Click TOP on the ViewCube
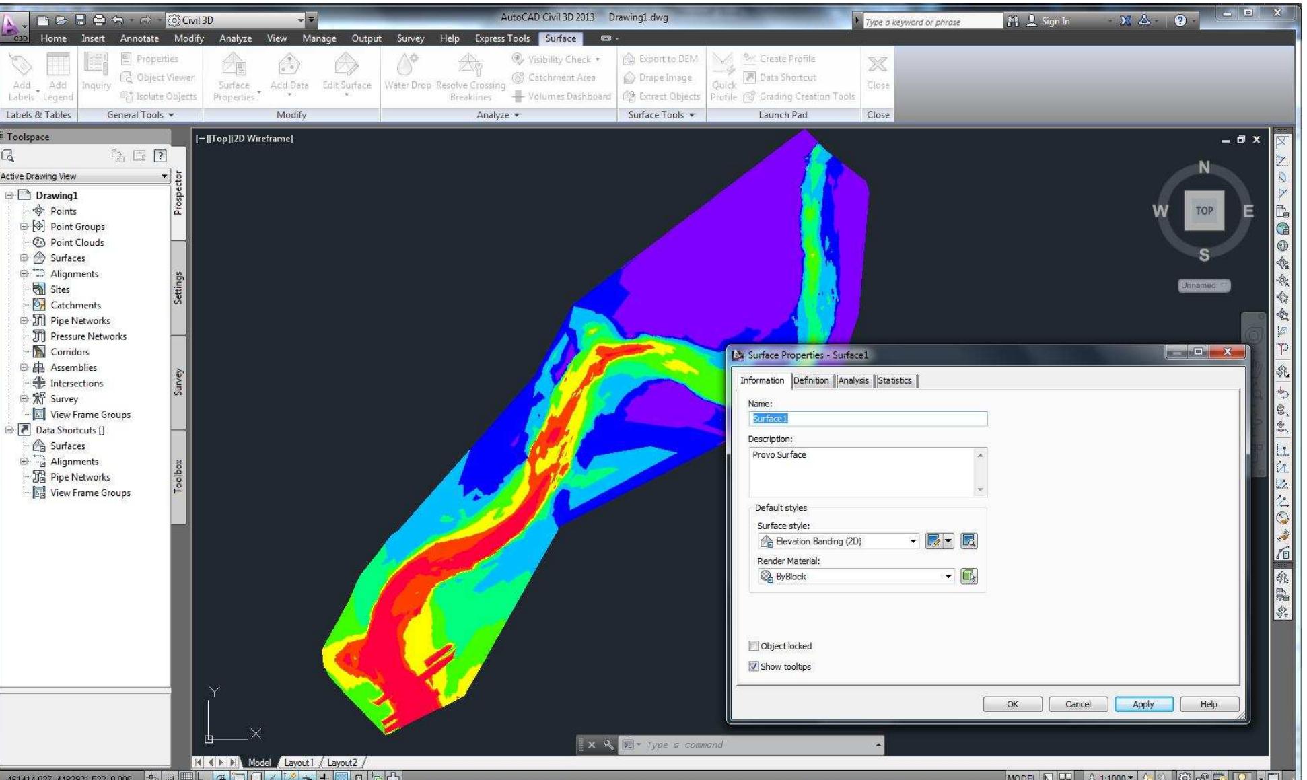Screen dimensions: 1307x780 tap(1204, 210)
